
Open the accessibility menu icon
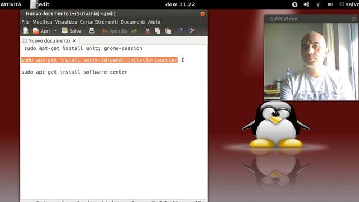point(294,4)
